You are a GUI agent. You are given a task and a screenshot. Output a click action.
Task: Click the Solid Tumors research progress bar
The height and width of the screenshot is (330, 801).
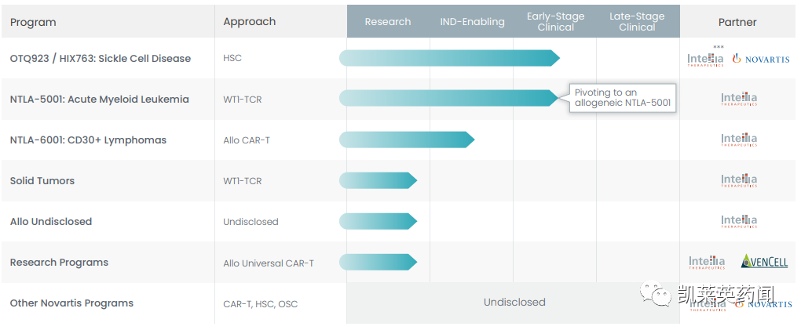tap(377, 180)
